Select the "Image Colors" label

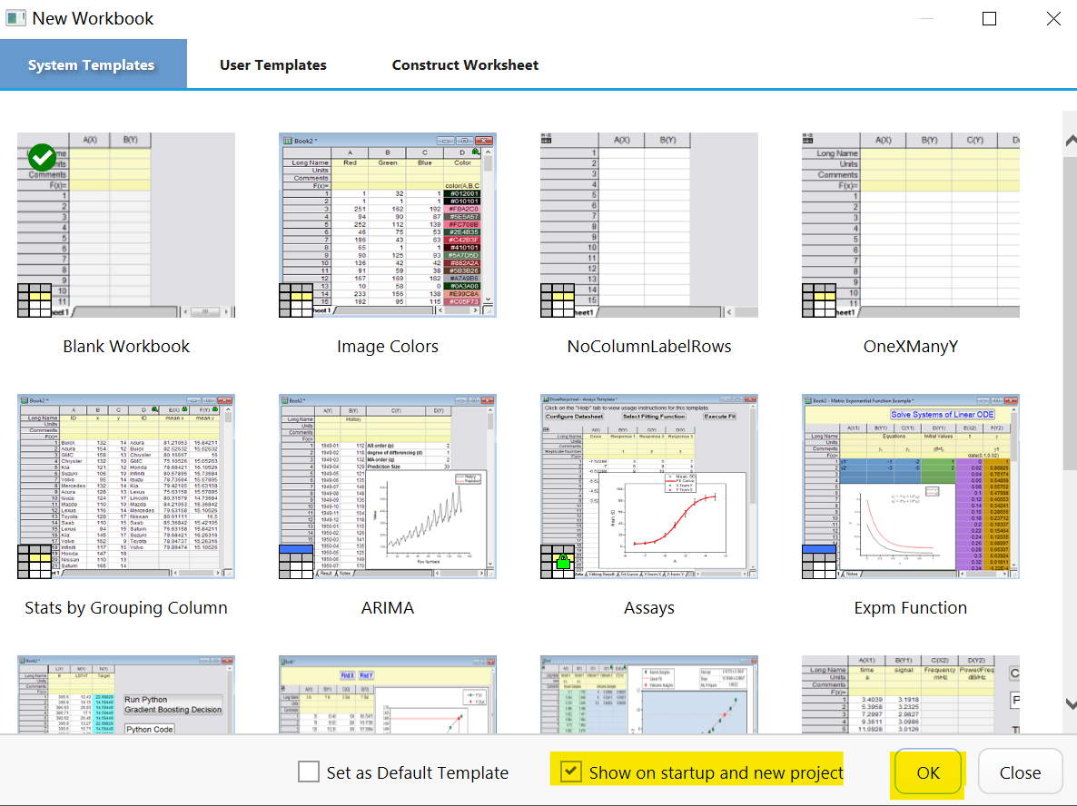click(388, 347)
